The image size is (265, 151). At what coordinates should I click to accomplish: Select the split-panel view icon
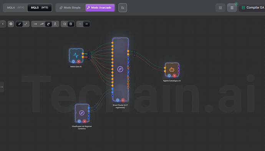[x=65, y=24]
